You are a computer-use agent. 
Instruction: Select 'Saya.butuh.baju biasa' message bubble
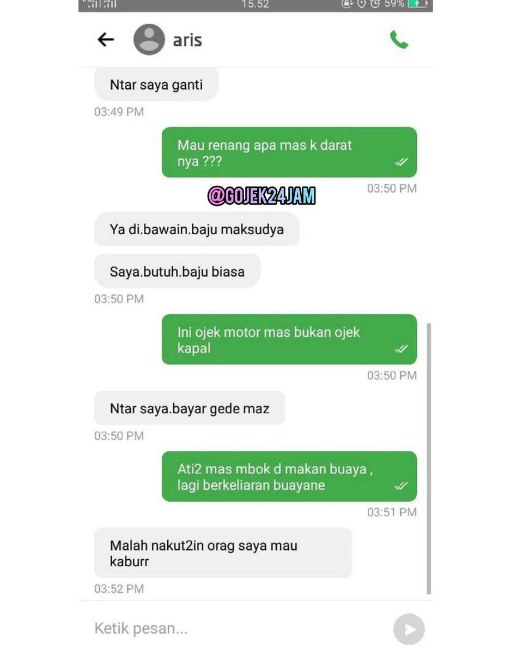pos(177,271)
